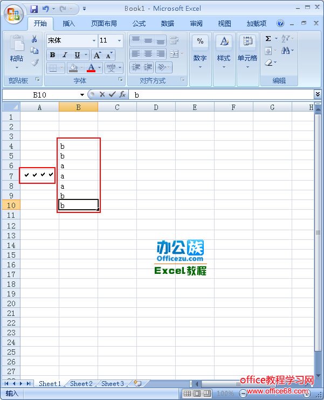
Task: Select column D header
Action: coord(156,107)
